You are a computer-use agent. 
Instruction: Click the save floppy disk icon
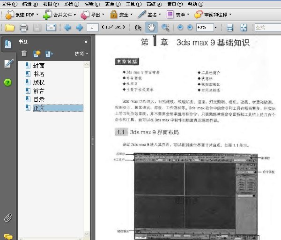[x=37, y=28]
